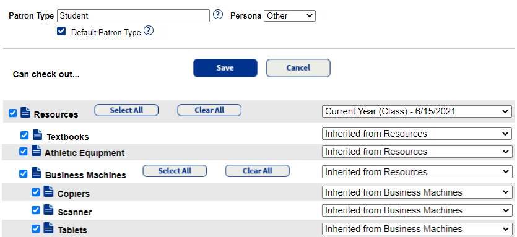517x237 pixels.
Task: Uncheck the Scanner checkbox
Action: coord(36,210)
